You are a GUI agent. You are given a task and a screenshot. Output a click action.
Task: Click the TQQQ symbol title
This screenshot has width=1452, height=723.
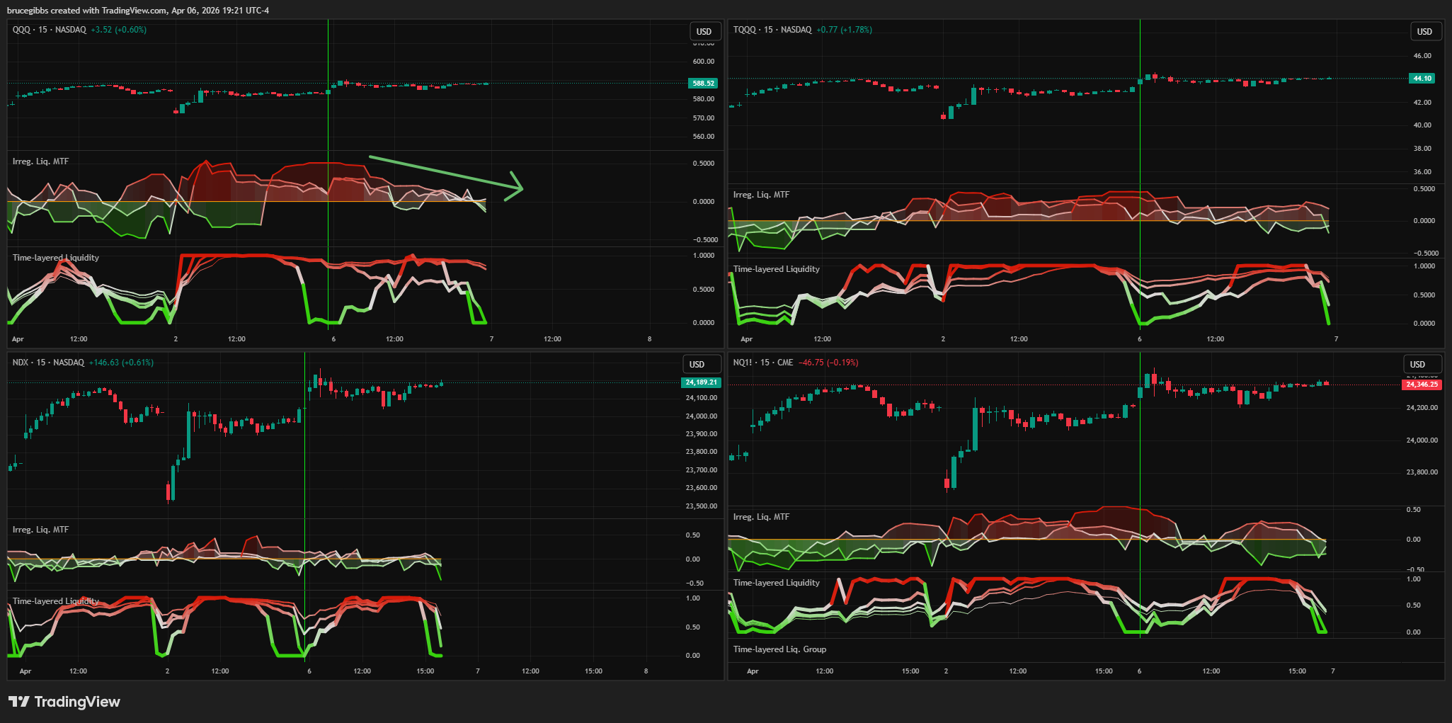[744, 30]
